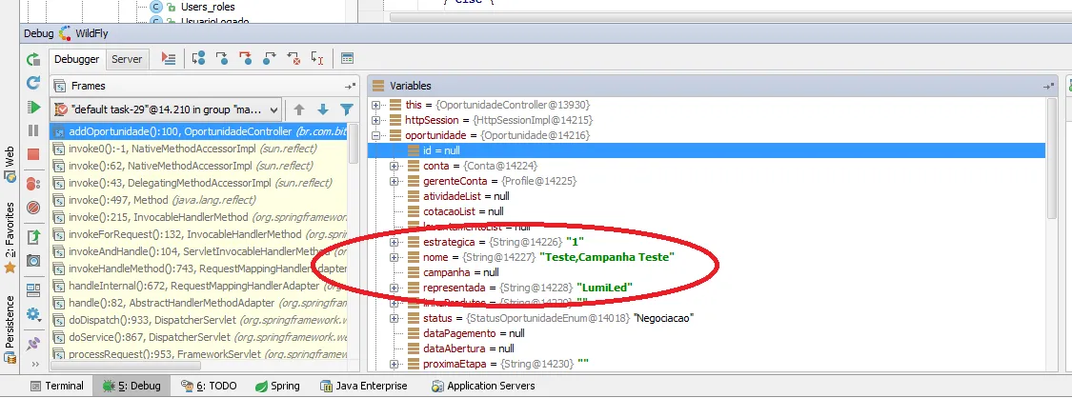The height and width of the screenshot is (398, 1072).
Task: Open the Spring tool window
Action: click(277, 387)
